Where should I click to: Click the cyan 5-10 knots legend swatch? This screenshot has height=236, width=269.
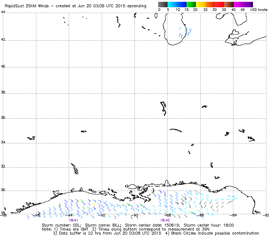click(x=172, y=4)
